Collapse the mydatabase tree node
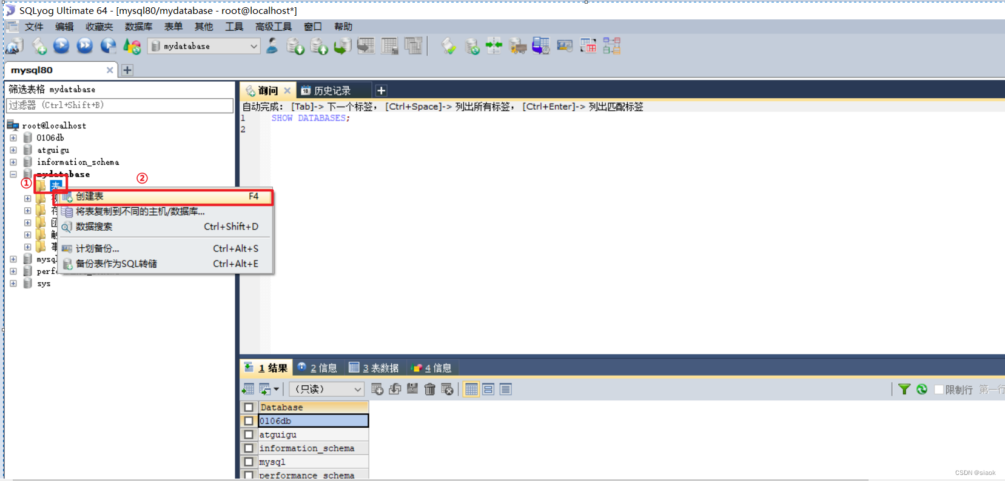Screen dimensions: 1005x481 (13, 174)
